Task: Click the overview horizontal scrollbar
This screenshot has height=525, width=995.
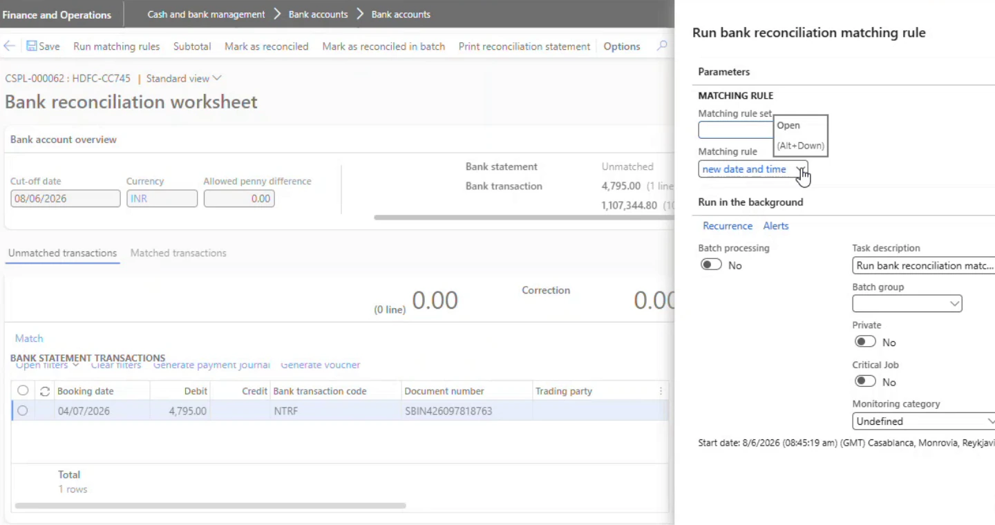Action: coord(524,217)
